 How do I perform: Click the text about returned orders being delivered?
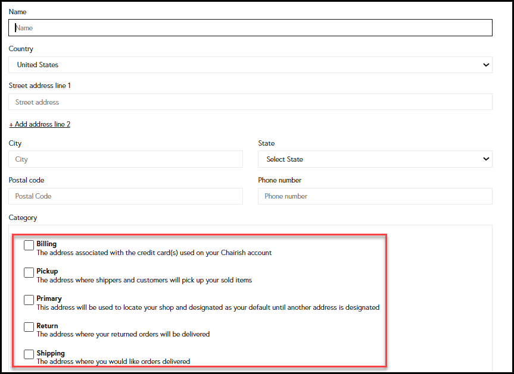coord(123,334)
